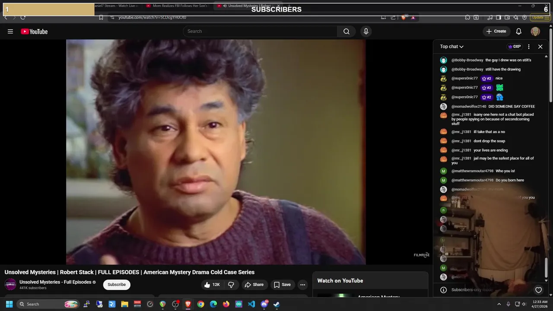Open Google Chrome from the taskbar
Viewport: 553px width, 311px height.
point(200,304)
